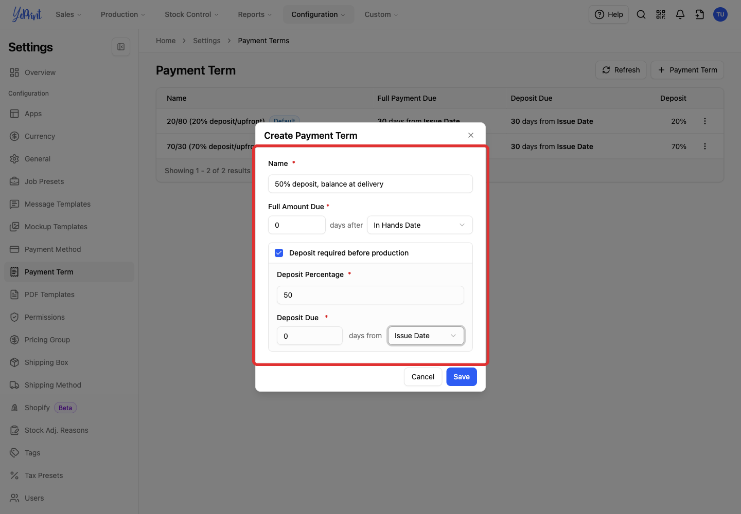Open Payment Method settings

tap(69, 249)
